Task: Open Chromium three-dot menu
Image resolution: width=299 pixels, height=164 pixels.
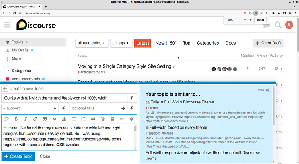Action: coord(296,13)
